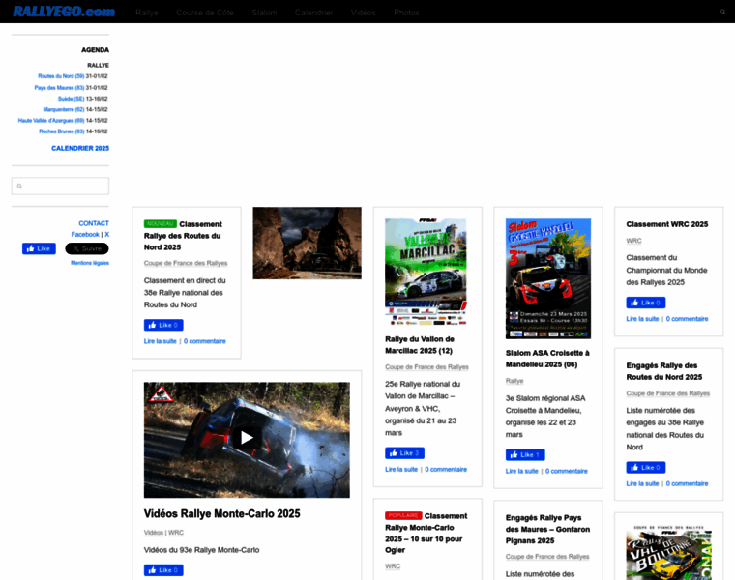
Task: Open the Val de Boutonne poster thumbnail
Action: (669, 552)
